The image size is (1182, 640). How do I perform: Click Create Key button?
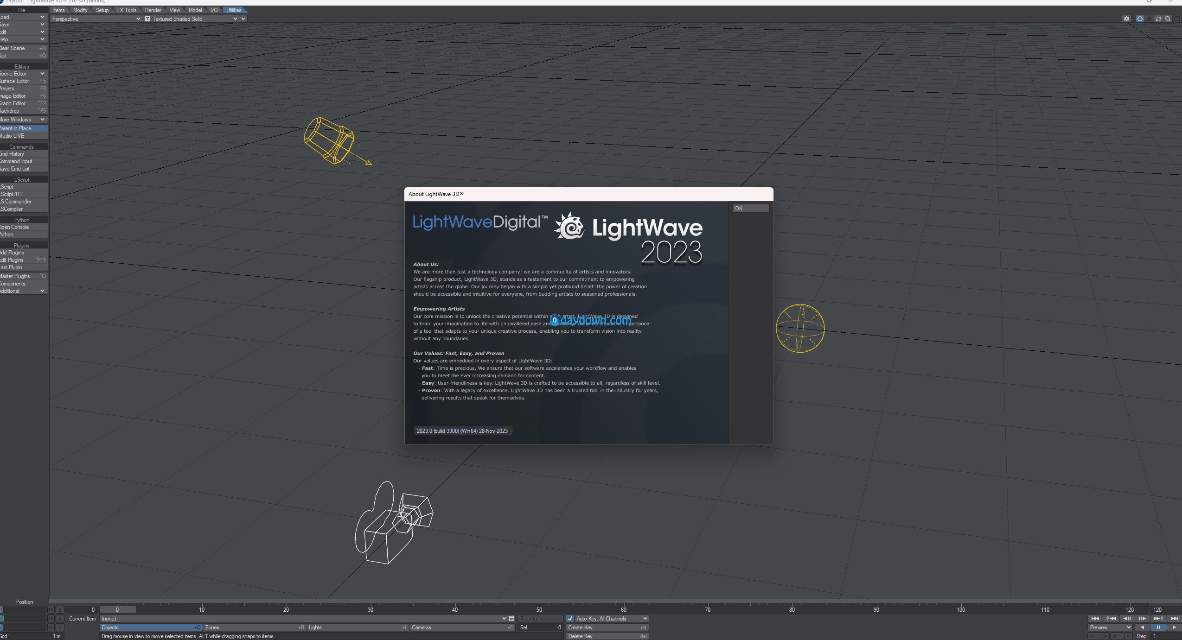[x=607, y=627]
